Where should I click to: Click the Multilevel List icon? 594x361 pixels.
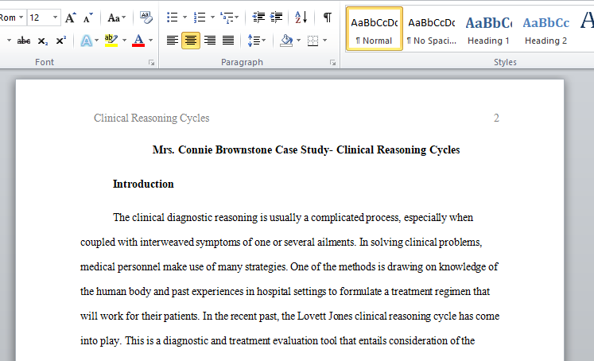227,17
